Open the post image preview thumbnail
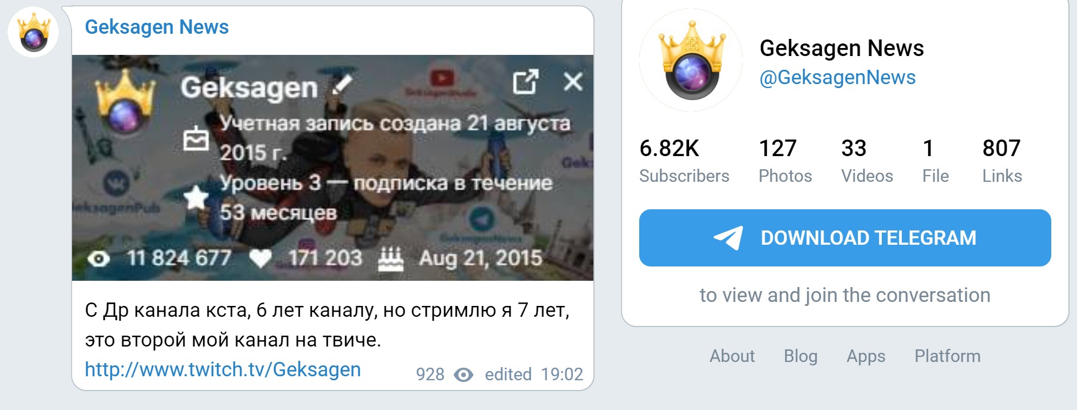 click(x=332, y=168)
